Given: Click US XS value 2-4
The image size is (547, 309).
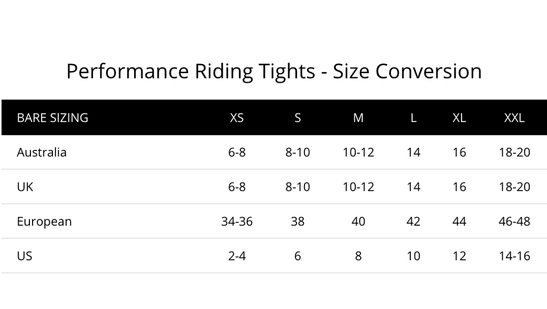Looking at the screenshot, I should pos(237,256).
